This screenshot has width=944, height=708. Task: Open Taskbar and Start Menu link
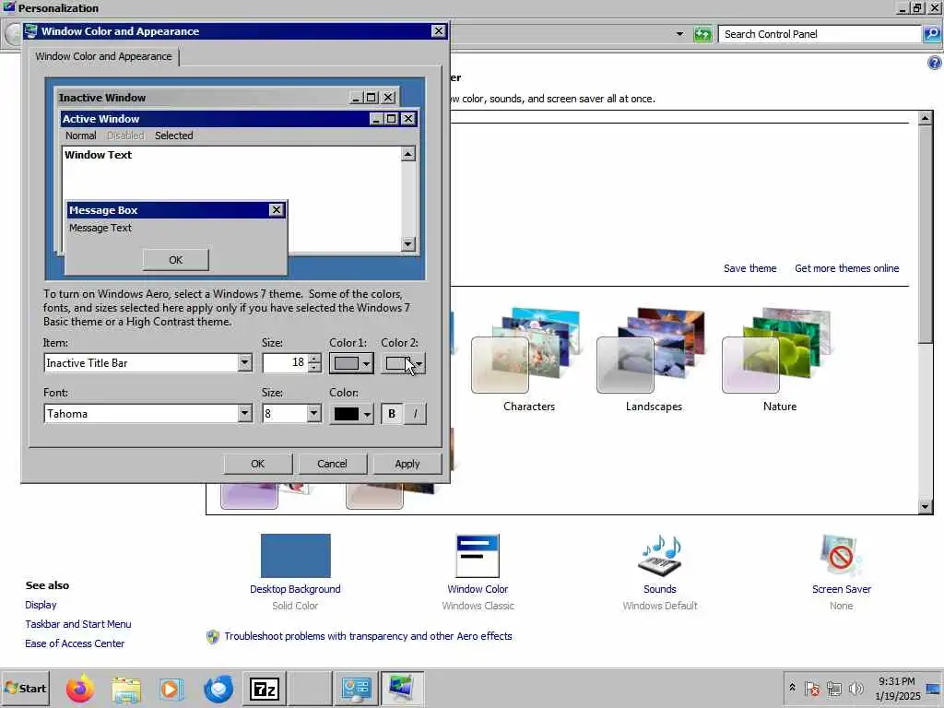pos(77,624)
